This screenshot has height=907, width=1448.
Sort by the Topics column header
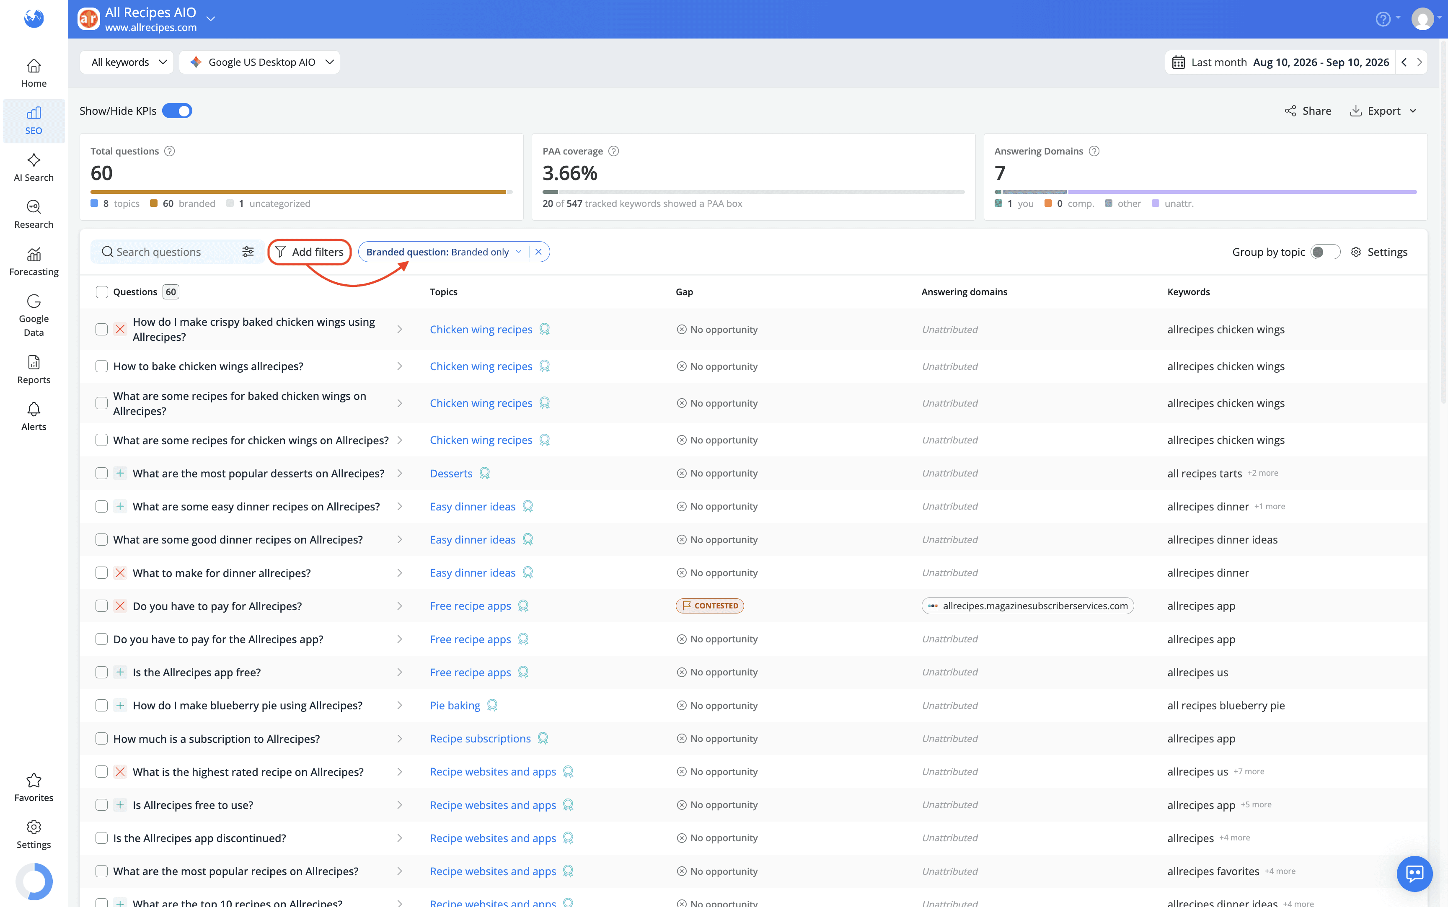[443, 292]
